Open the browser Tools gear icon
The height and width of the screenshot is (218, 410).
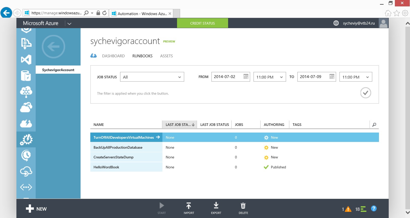tap(405, 13)
